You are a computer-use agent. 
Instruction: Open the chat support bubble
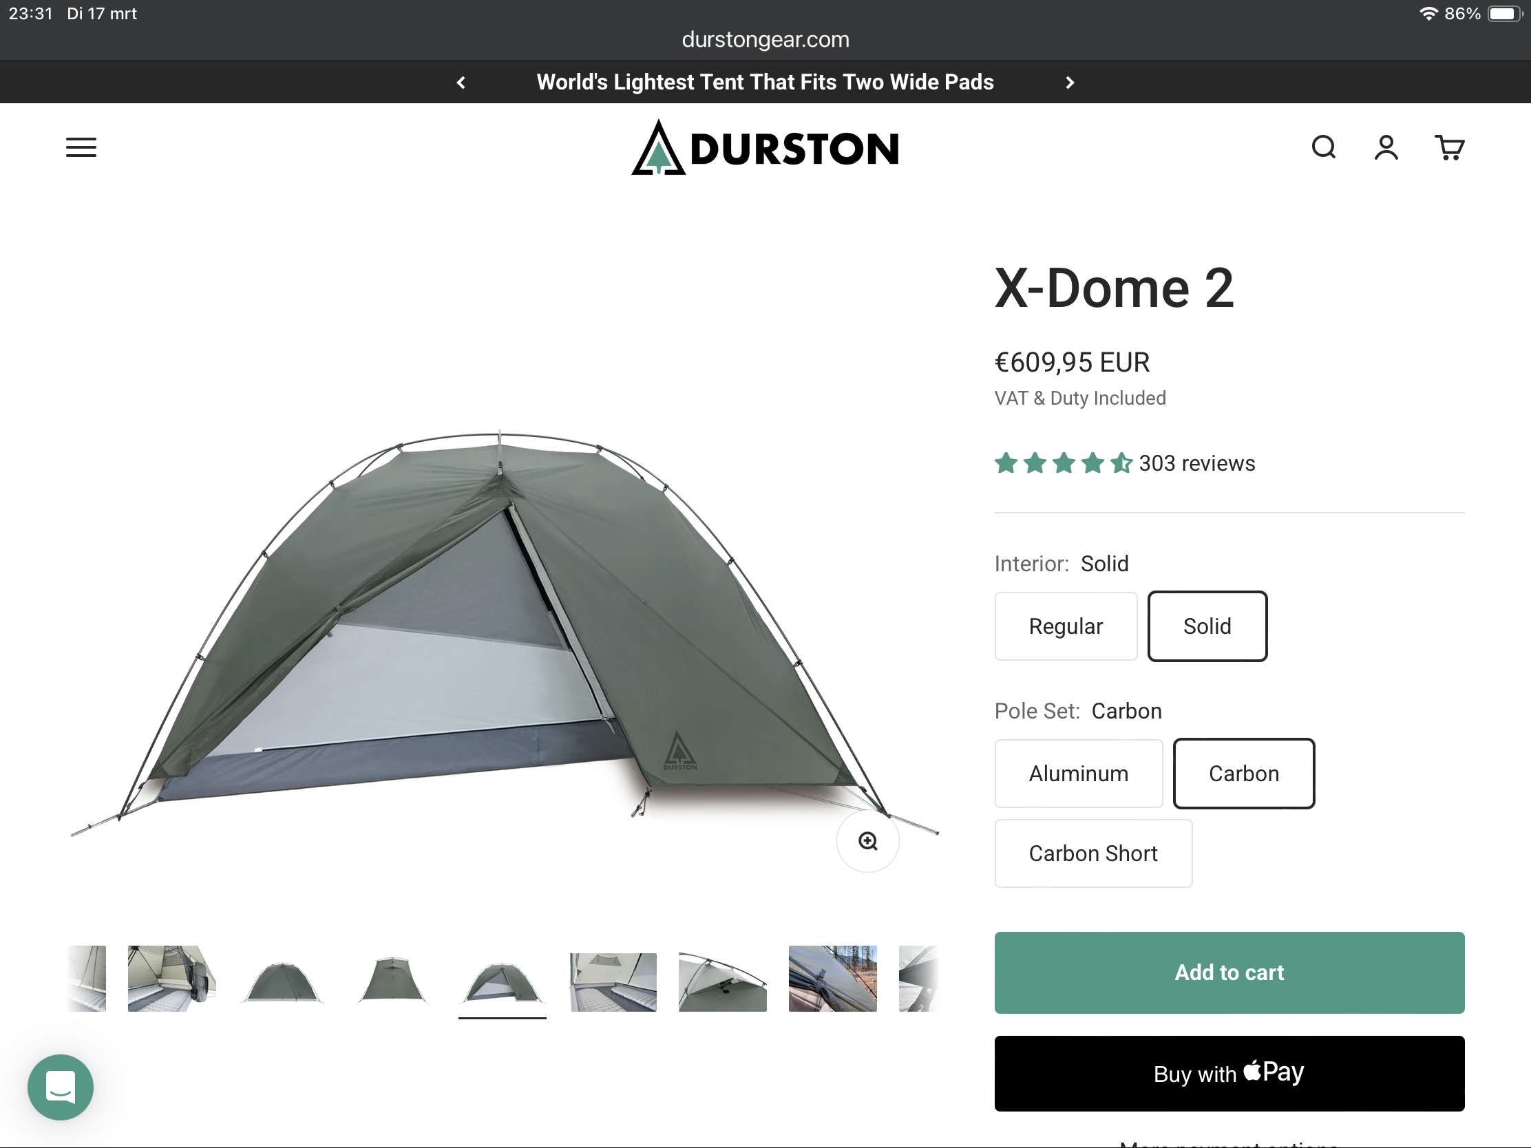tap(60, 1087)
